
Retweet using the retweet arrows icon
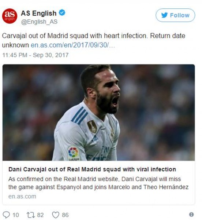[x=31, y=215]
